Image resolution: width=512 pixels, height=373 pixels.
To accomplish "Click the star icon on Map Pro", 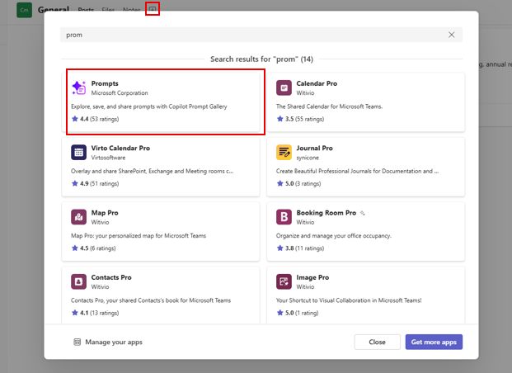I will (75, 248).
